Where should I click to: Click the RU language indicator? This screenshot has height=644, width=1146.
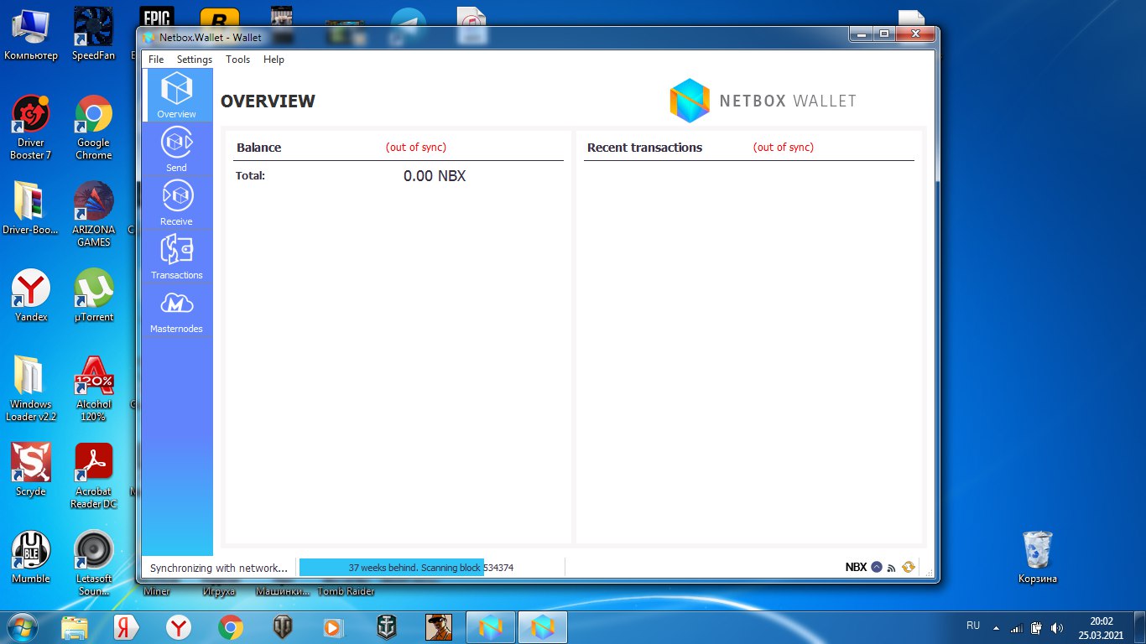tap(973, 626)
